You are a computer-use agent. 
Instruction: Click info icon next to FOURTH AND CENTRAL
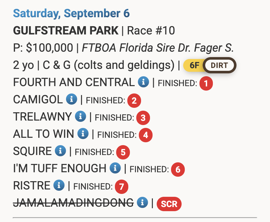143,83
